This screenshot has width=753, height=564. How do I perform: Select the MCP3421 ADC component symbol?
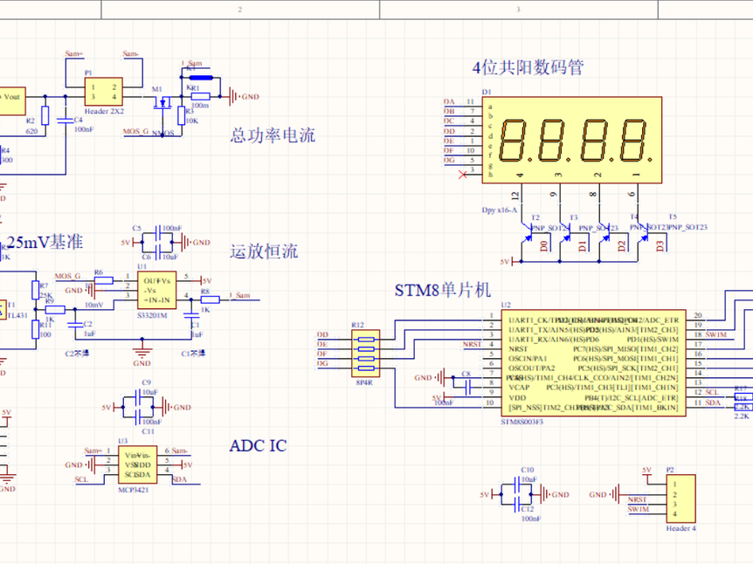click(x=138, y=464)
